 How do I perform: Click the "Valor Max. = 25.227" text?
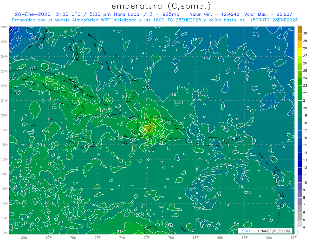click(x=268, y=14)
